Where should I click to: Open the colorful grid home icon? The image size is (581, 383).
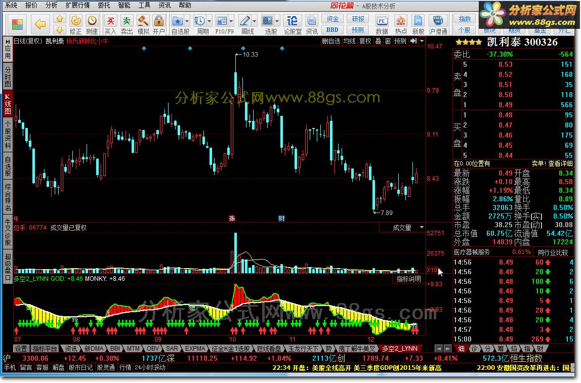click(x=17, y=24)
